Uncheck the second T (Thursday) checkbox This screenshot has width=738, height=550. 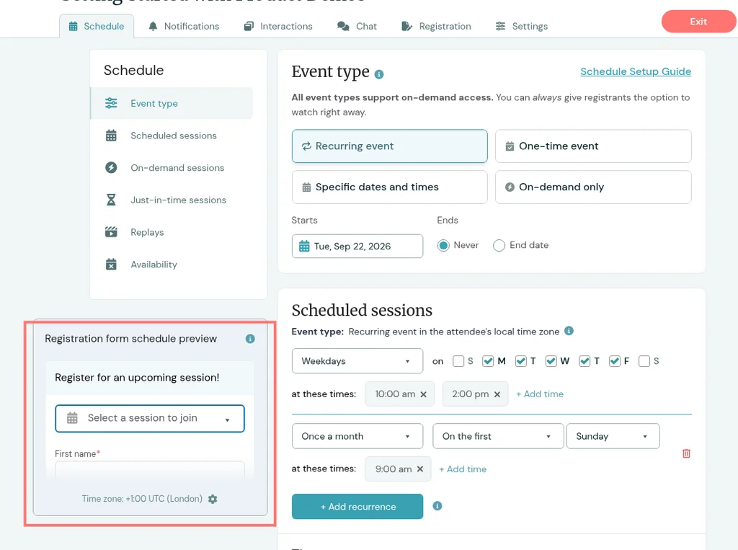tap(584, 361)
